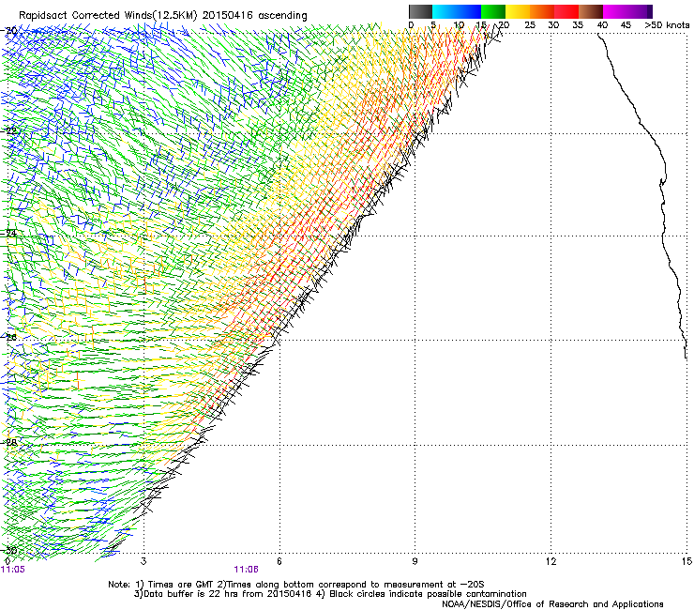
Task: Click the 'NOAA/NESDIS/Office of Research and Applications' credit
Action: click(x=552, y=604)
